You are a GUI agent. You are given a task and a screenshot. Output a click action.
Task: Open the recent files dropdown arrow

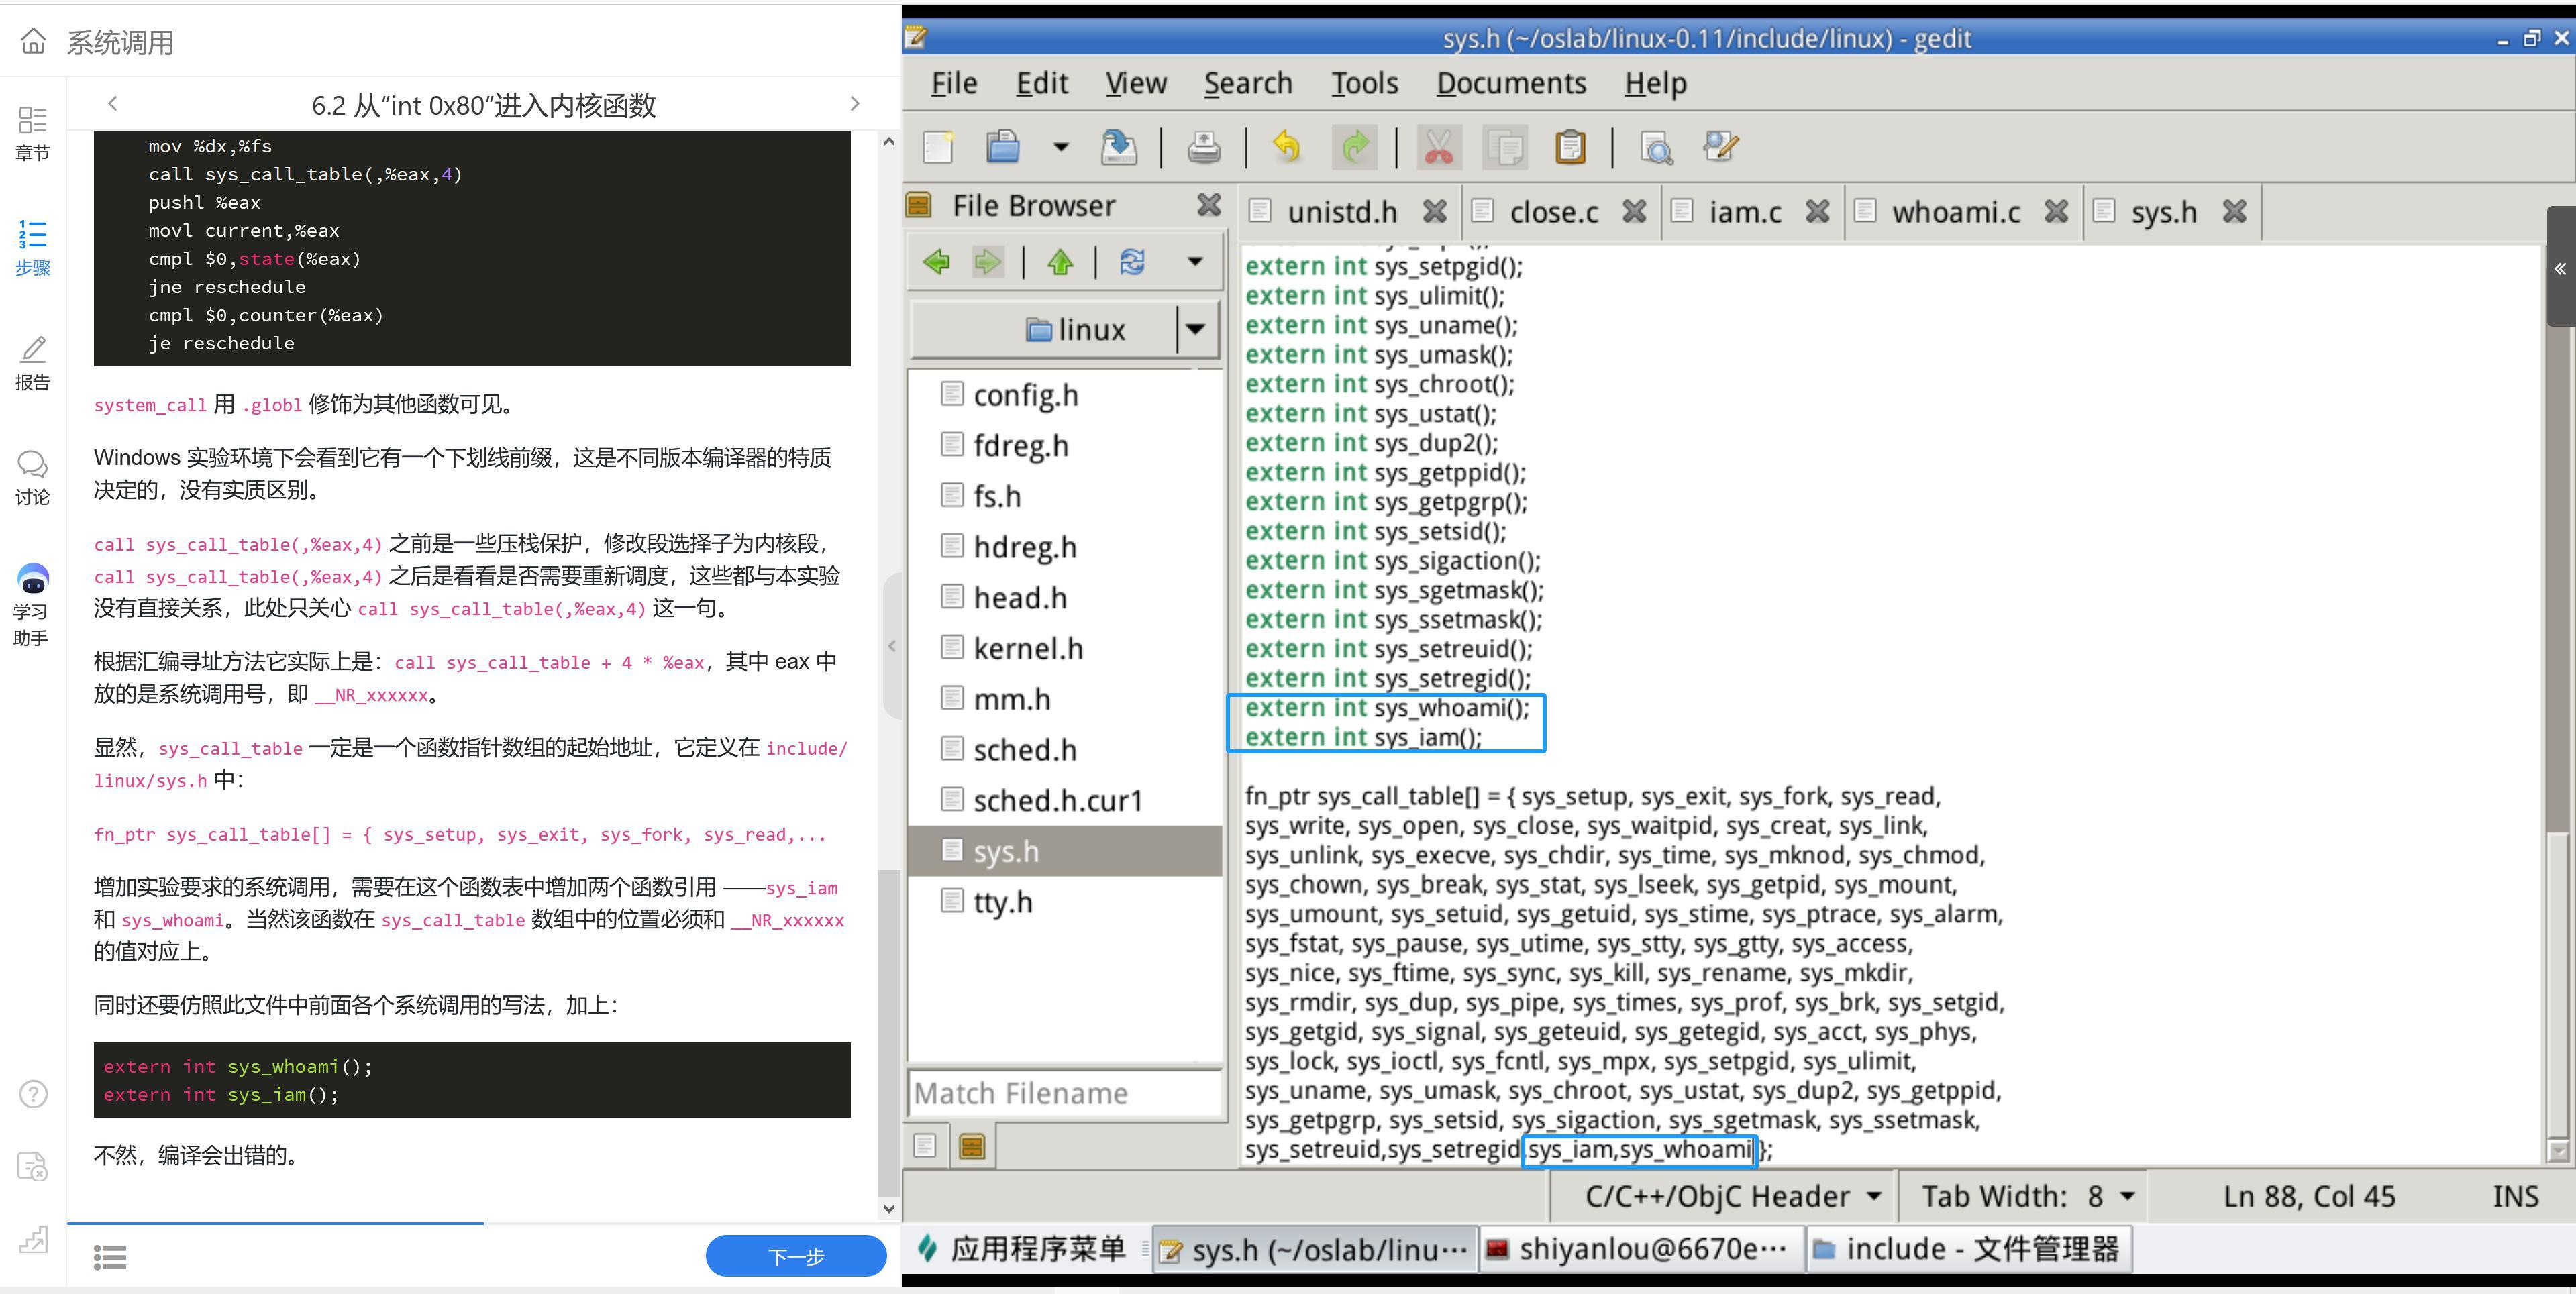click(x=1060, y=148)
